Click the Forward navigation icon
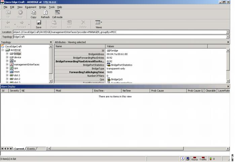The width and height of the screenshot is (235, 162). point(22,23)
